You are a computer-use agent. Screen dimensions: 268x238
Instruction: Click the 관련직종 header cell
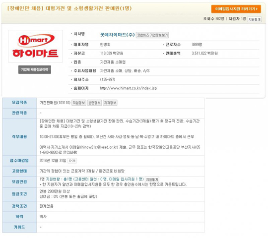(x=19, y=113)
